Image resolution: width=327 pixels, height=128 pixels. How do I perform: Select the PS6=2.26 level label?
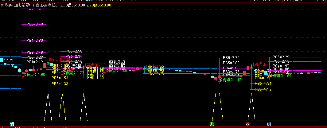(231, 57)
